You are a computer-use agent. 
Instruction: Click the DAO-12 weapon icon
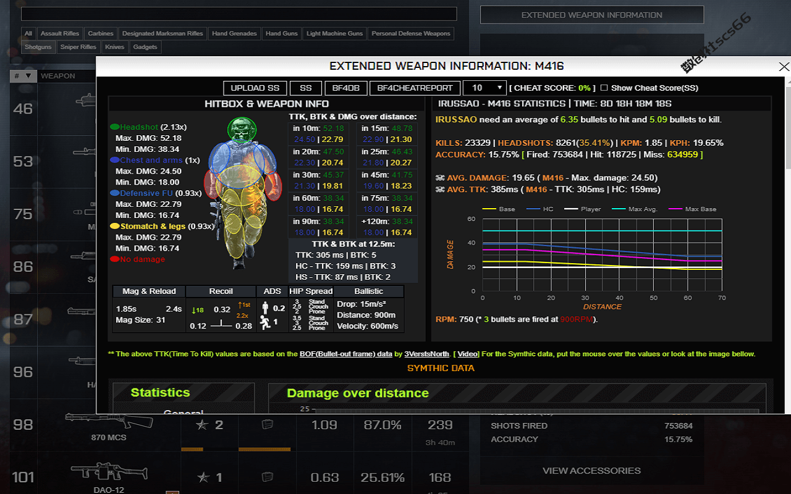pos(109,472)
